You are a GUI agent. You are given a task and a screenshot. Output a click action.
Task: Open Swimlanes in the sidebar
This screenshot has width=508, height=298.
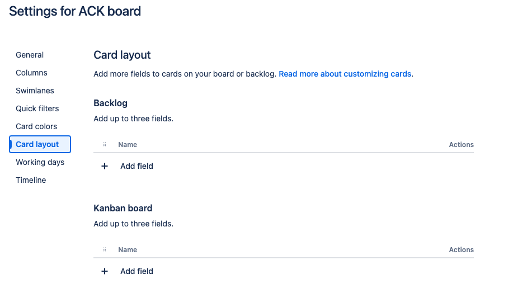pyautogui.click(x=35, y=91)
